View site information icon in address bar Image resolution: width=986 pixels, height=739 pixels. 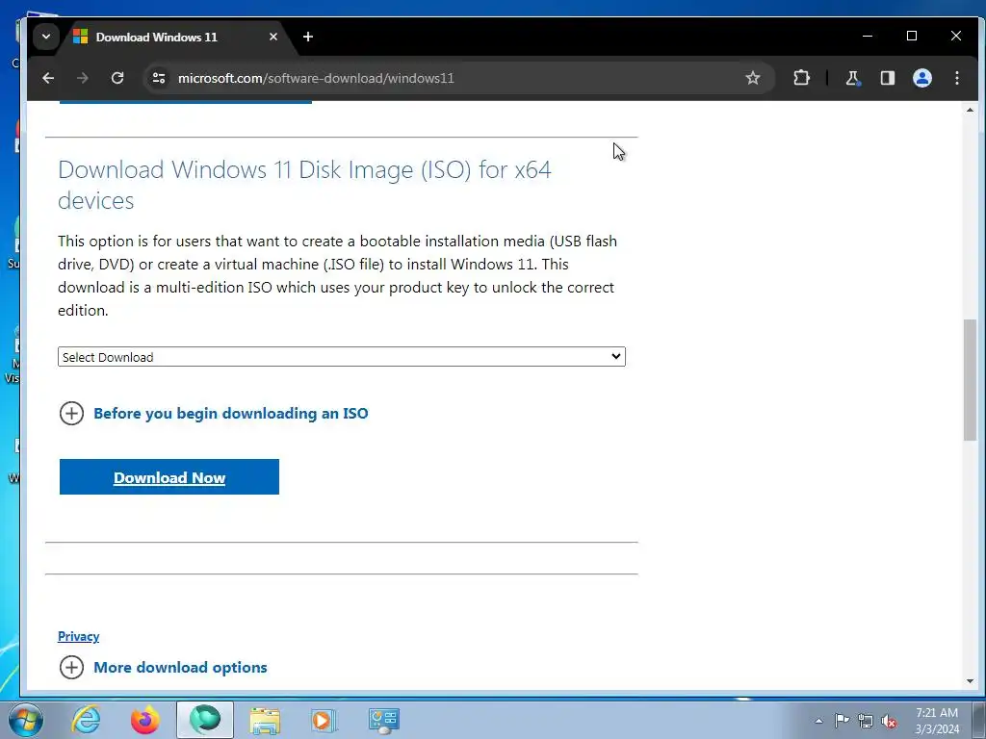click(159, 78)
